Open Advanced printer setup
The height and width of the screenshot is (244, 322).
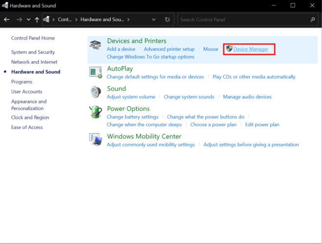tap(169, 49)
